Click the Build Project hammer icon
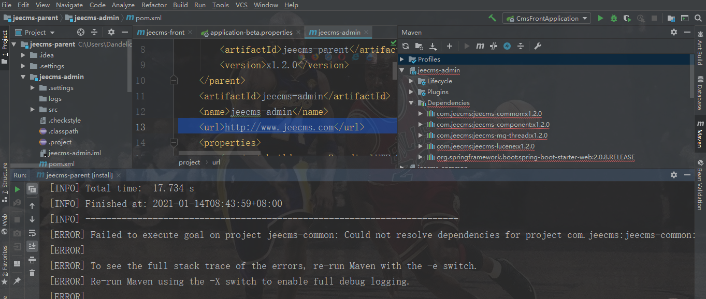The image size is (706, 299). coord(492,18)
